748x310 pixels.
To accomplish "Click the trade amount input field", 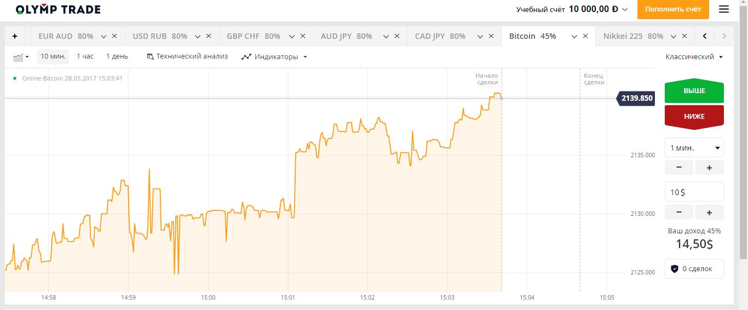I will 694,192.
